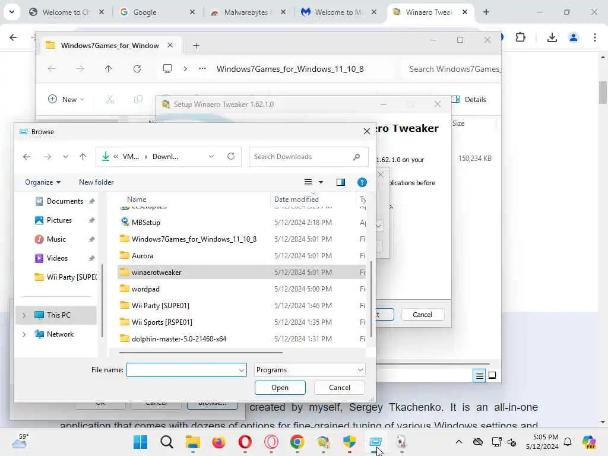The height and width of the screenshot is (456, 608).
Task: Click the search magnifier in Browse dialog
Action: [356, 157]
